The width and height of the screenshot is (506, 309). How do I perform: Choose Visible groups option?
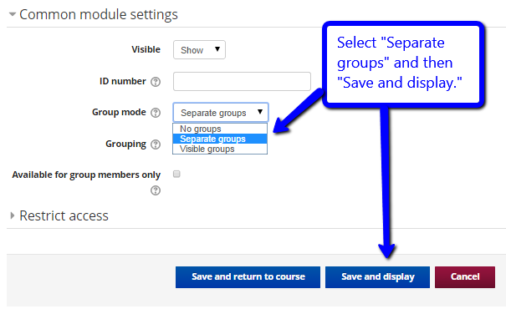coord(220,149)
